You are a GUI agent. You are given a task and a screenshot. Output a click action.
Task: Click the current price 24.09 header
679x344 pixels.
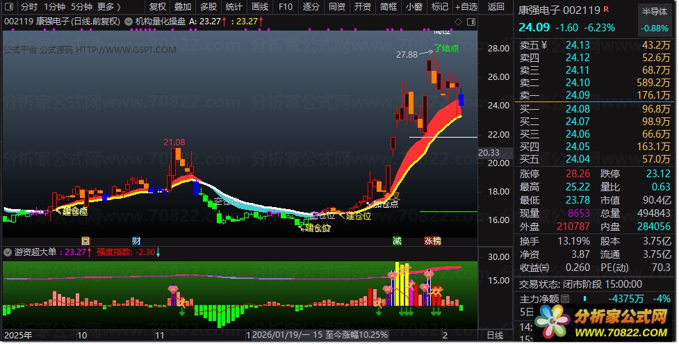(x=534, y=27)
